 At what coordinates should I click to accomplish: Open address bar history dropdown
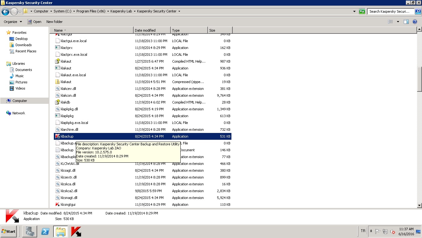click(x=354, y=11)
